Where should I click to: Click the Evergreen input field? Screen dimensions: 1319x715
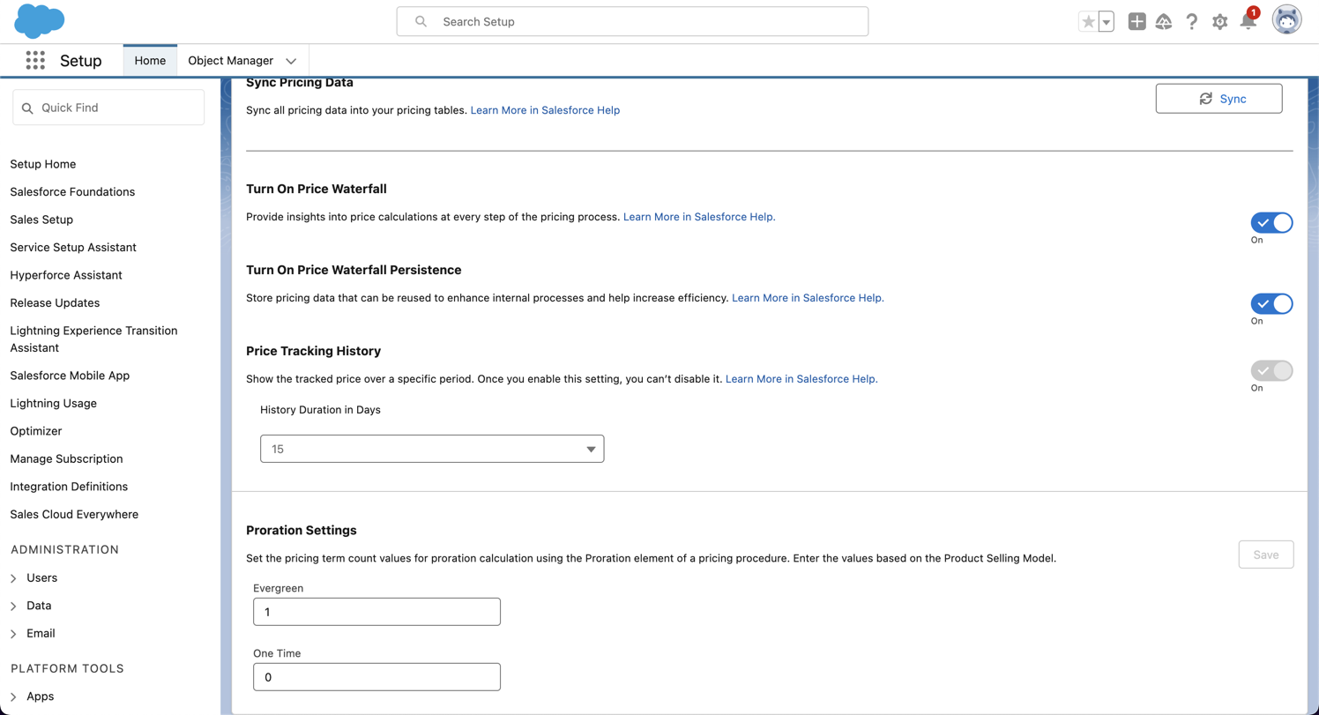376,612
